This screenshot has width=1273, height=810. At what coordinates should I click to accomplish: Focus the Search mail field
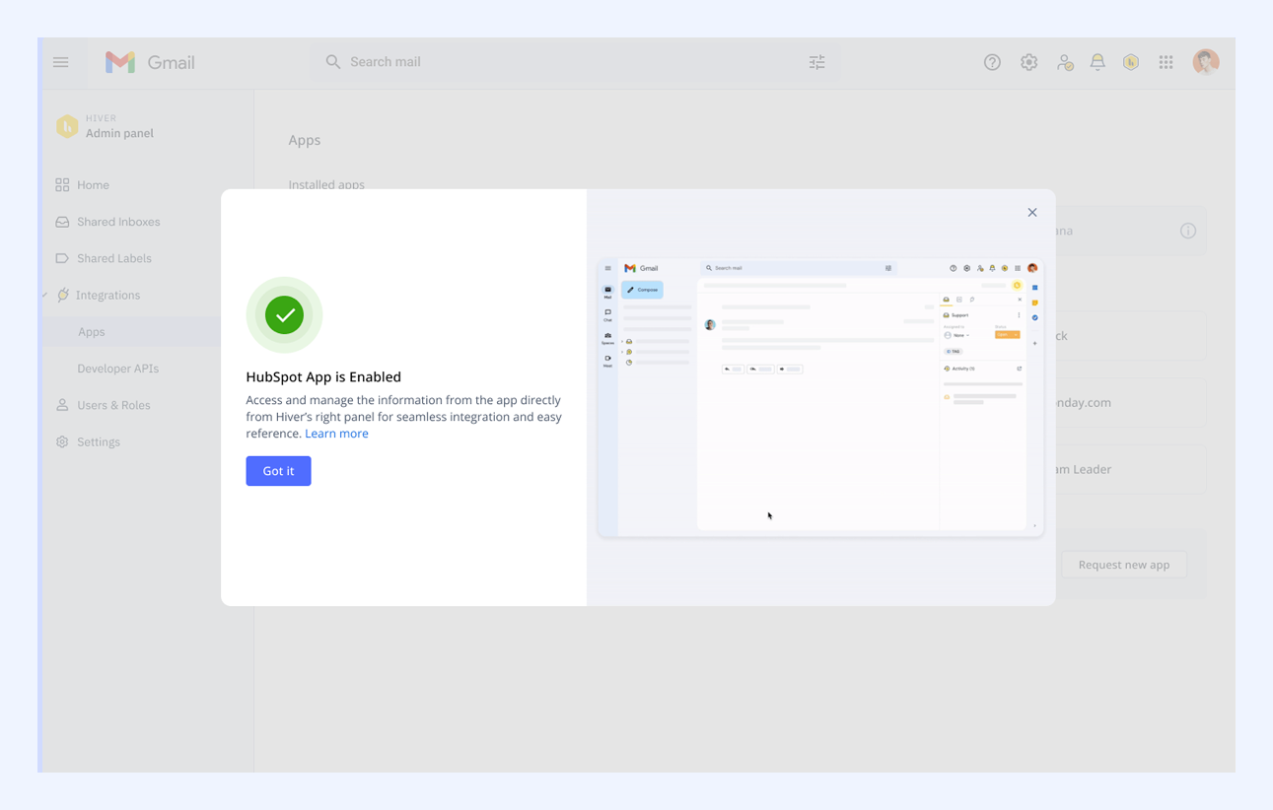point(577,62)
